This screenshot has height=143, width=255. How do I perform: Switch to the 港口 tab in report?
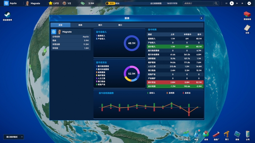pos(120,25)
